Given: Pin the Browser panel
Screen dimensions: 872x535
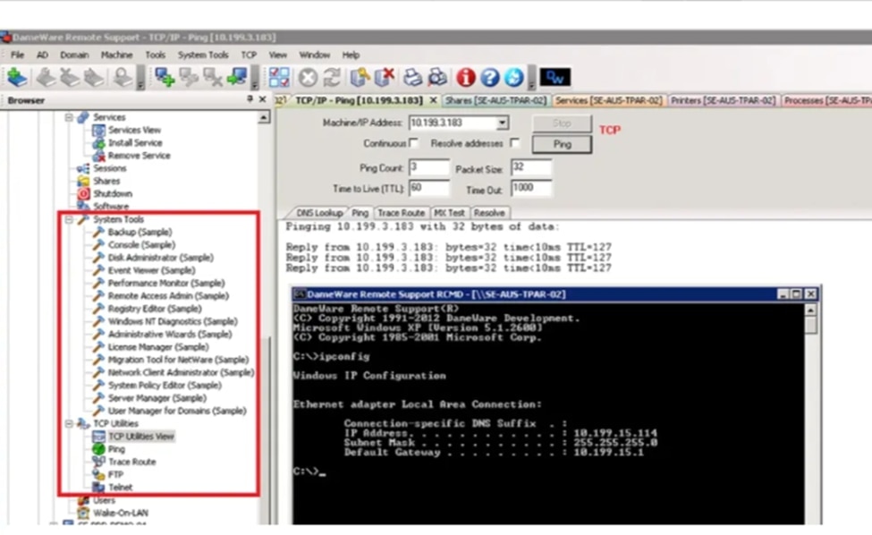Looking at the screenshot, I should [250, 99].
